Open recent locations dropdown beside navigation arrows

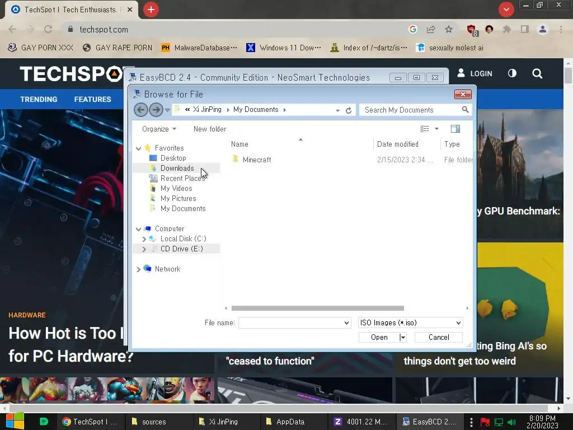click(167, 110)
